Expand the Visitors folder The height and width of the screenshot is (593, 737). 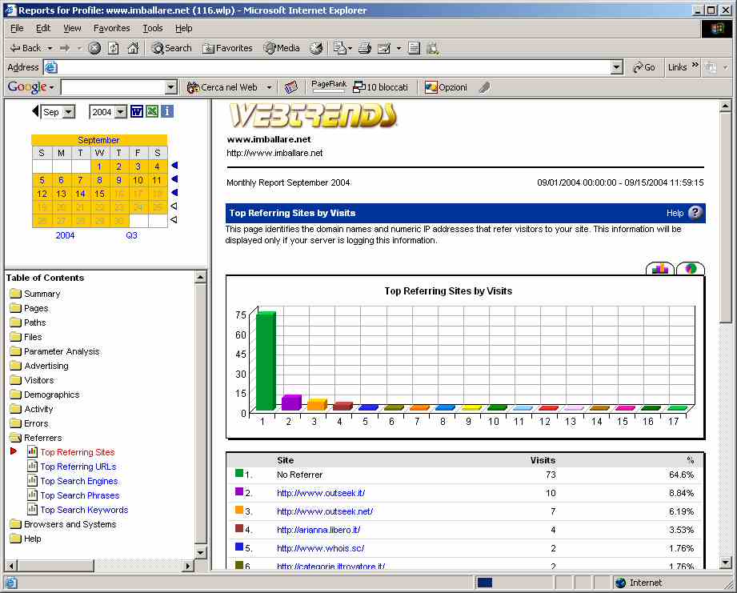16,380
